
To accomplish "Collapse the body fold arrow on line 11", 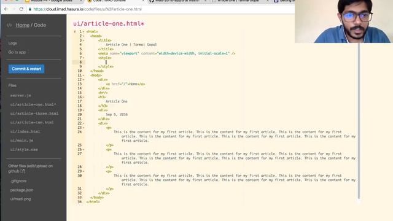I will coord(84,76).
